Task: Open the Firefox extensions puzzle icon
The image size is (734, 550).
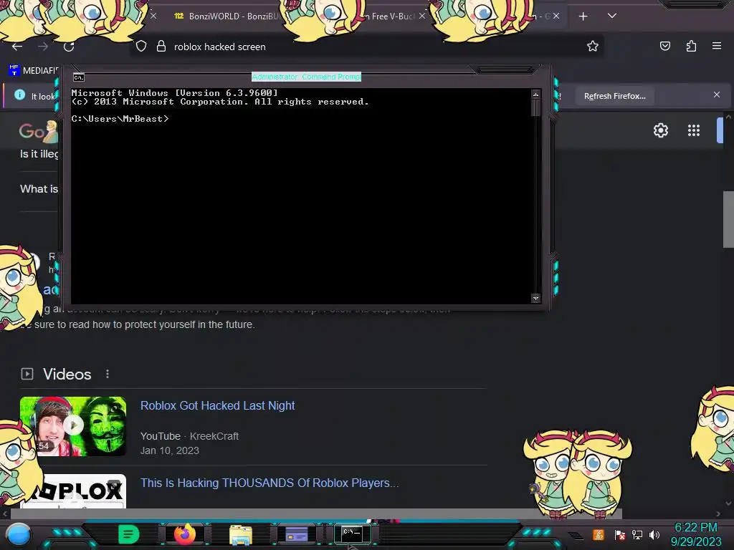Action: (691, 46)
